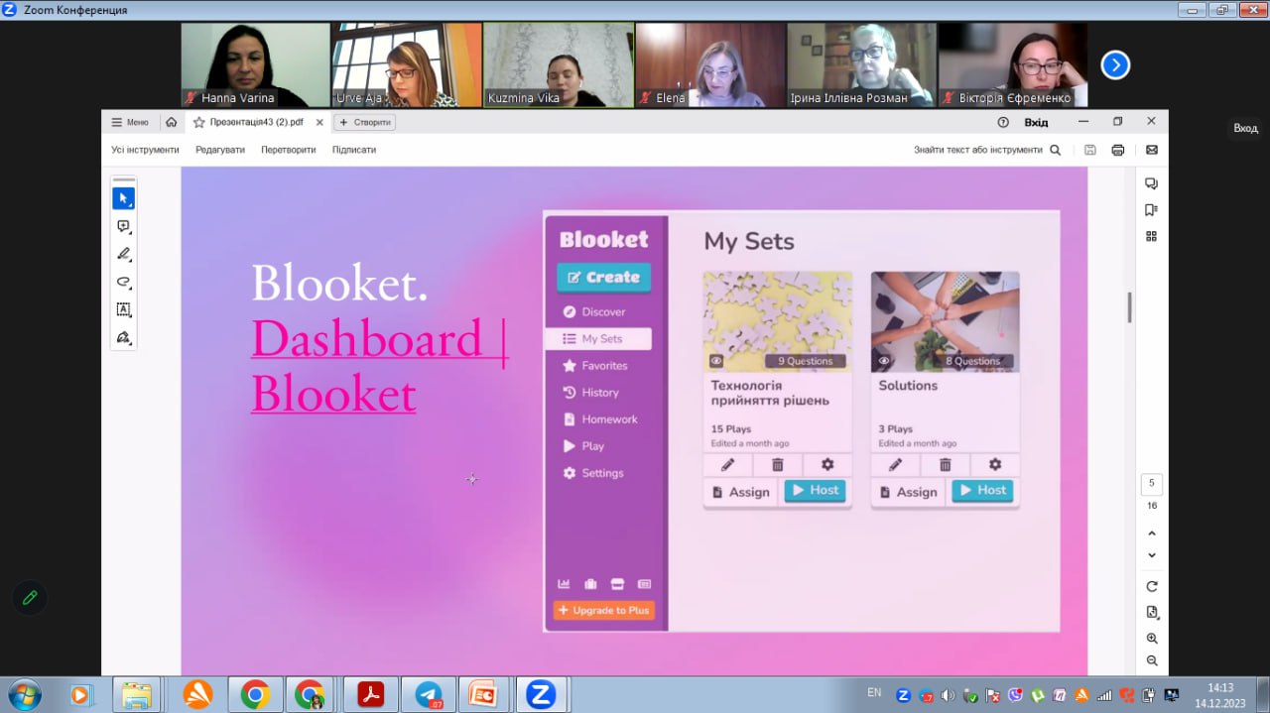Print the document using the printer icon
This screenshot has width=1270, height=713.
click(1118, 150)
